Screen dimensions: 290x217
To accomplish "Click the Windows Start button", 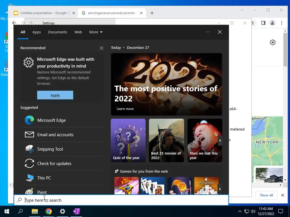I will click(x=7, y=211).
